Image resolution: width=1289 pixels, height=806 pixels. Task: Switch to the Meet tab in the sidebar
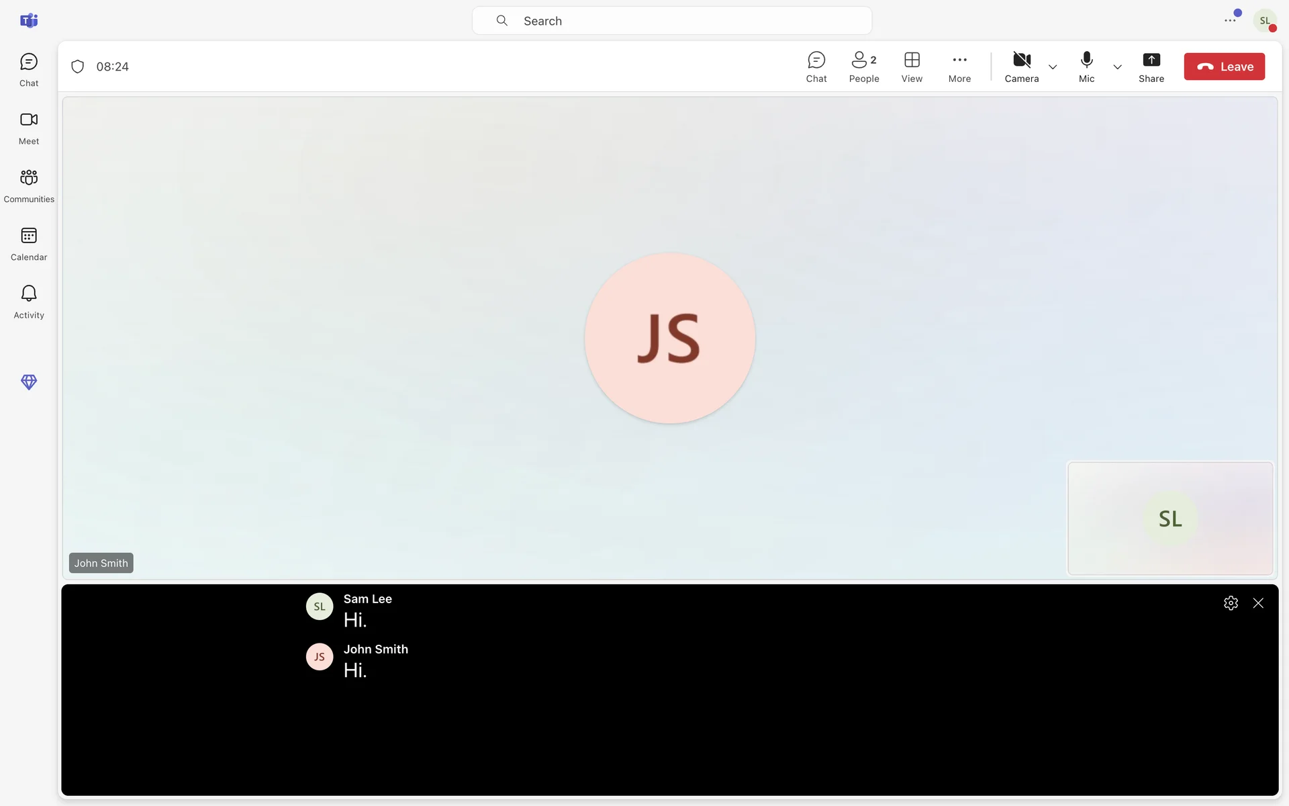coord(29,127)
